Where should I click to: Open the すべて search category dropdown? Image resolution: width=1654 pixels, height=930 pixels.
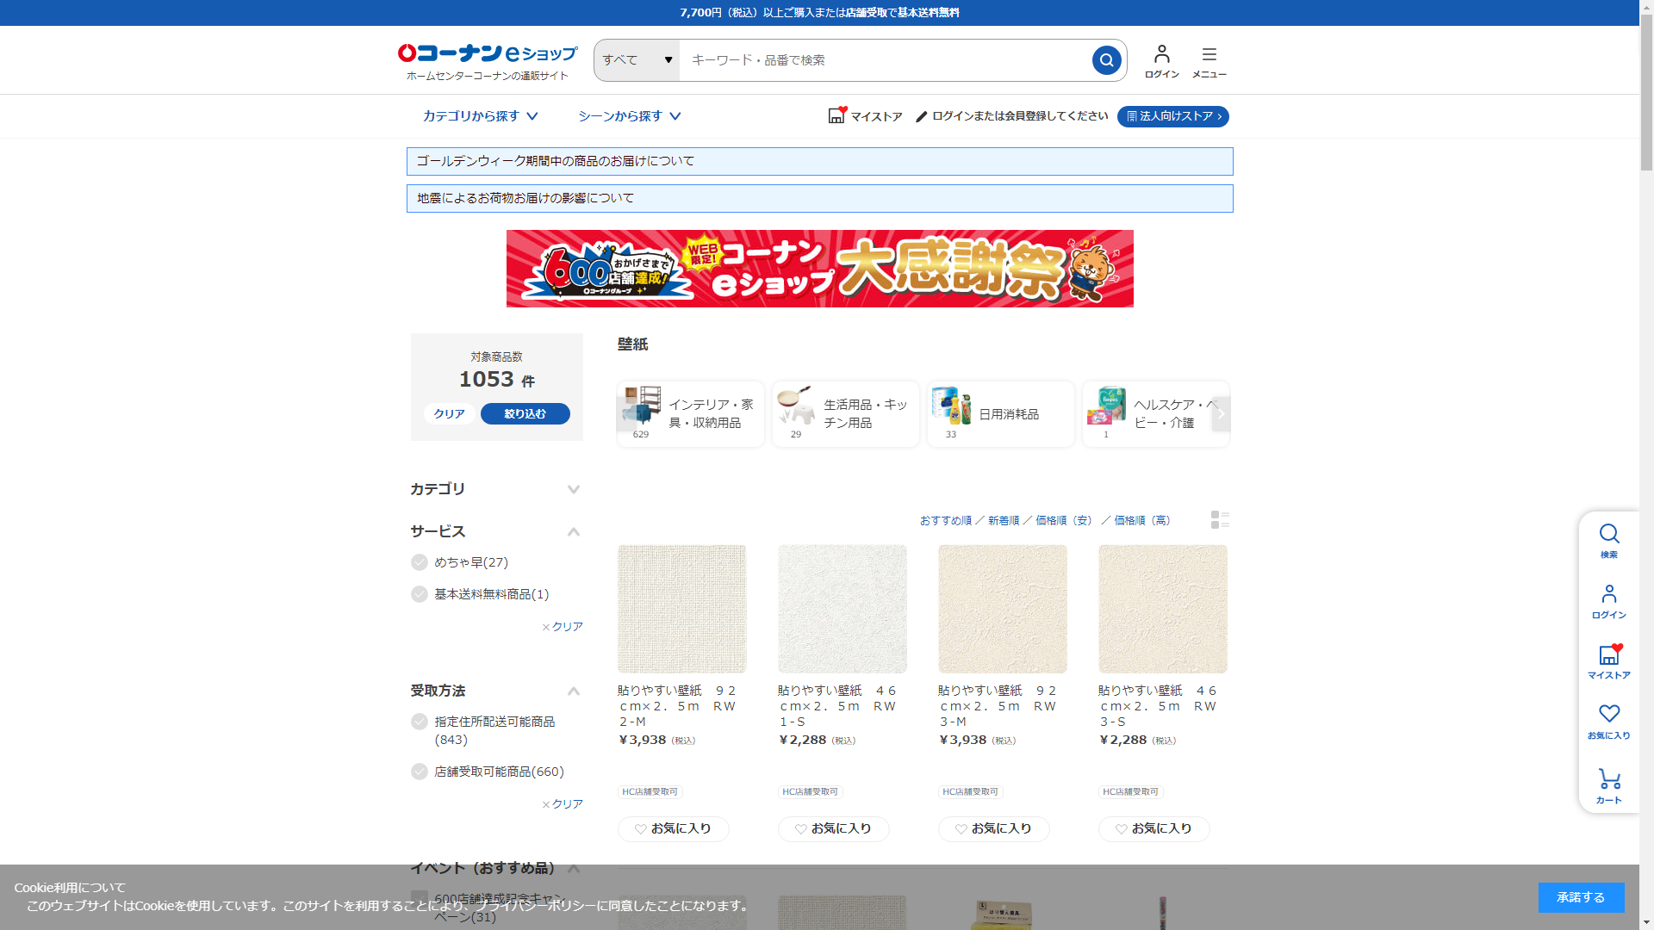click(637, 60)
